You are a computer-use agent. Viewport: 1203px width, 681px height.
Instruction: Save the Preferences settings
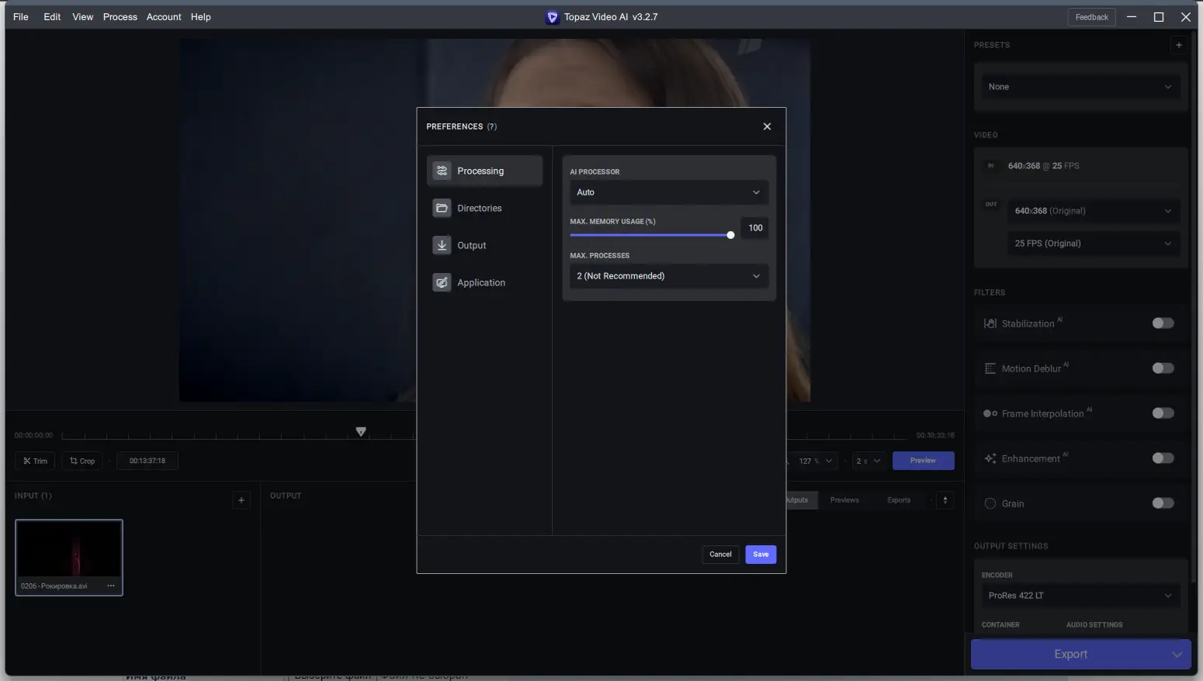click(761, 555)
